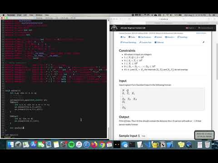Click the 'int main()' line in terminal
218x163 pixels.
pos(12,135)
